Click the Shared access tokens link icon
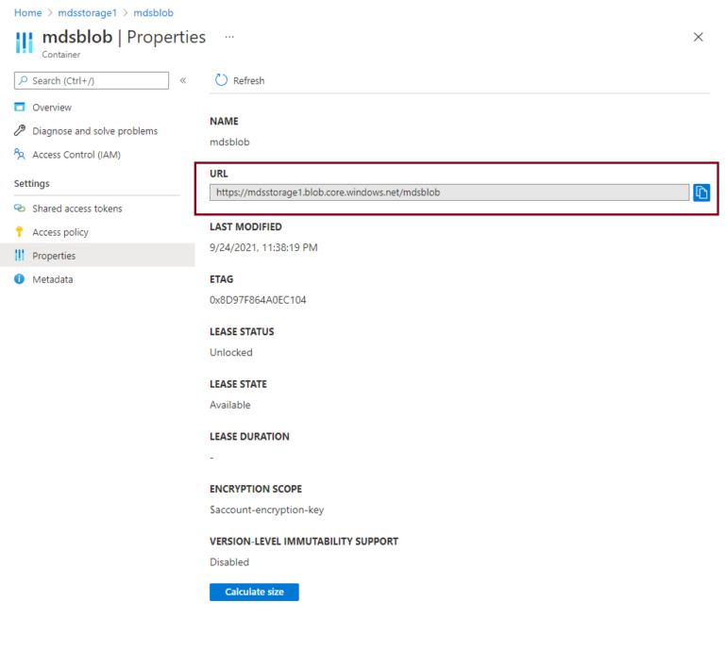Viewport: 725px width, 652px height. tap(20, 209)
